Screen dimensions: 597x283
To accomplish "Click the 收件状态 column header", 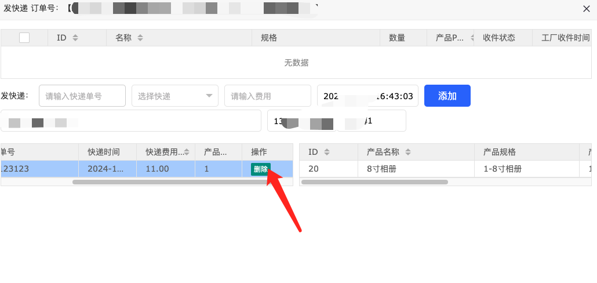I will [498, 38].
